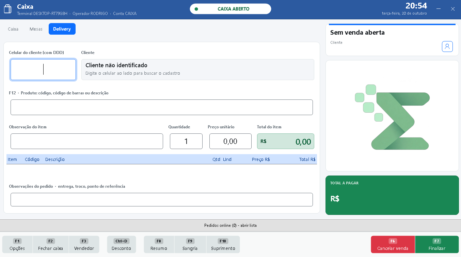Click the Cliente não identificado box

click(x=198, y=70)
